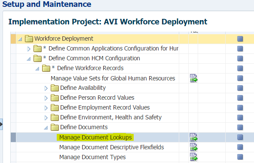Click status square for Define Environment, Health and Safety
This screenshot has height=163, width=254.
[x=240, y=118]
